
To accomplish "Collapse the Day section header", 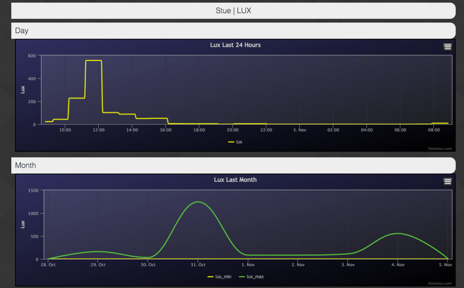I will (233, 30).
